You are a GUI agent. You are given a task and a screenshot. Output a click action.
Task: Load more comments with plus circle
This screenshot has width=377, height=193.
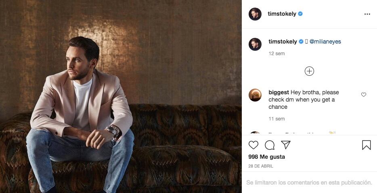tap(309, 71)
